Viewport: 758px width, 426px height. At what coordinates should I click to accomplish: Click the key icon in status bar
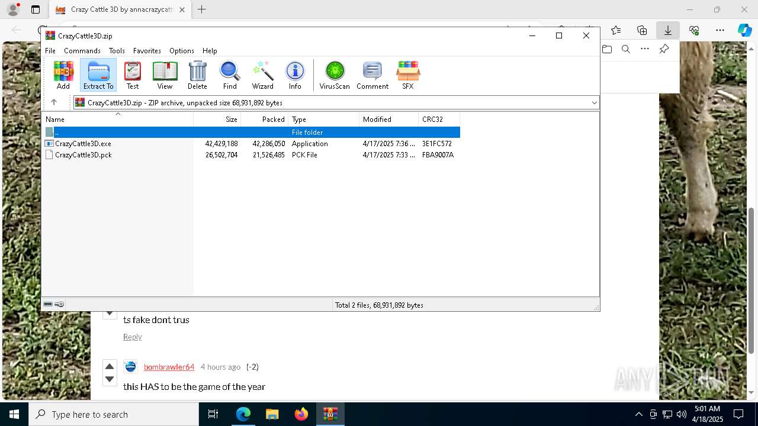[59, 305]
